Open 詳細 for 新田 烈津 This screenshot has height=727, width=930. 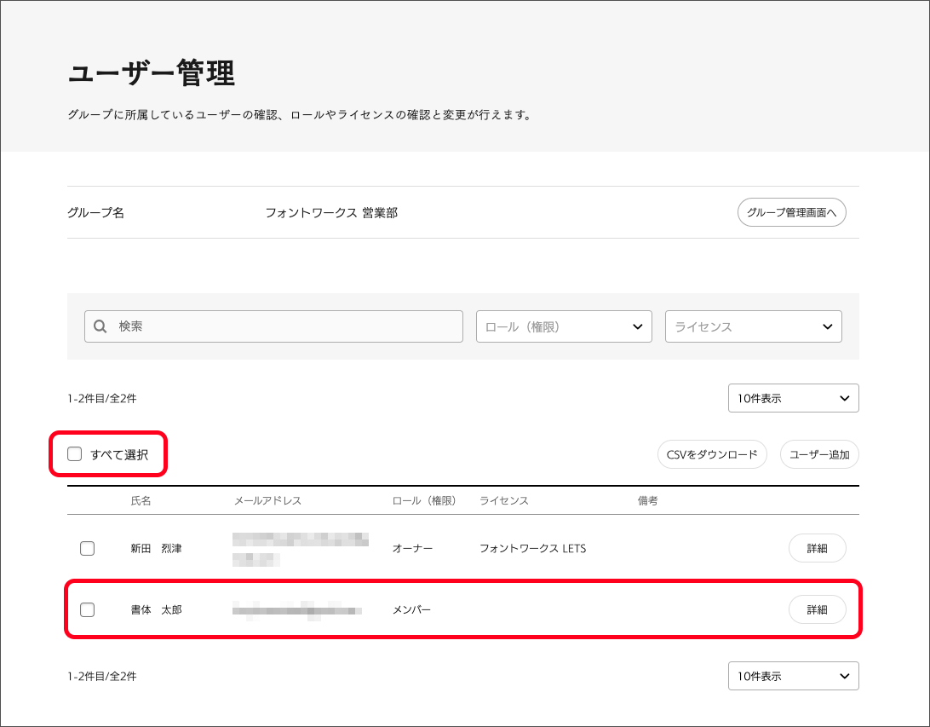pyautogui.click(x=817, y=549)
